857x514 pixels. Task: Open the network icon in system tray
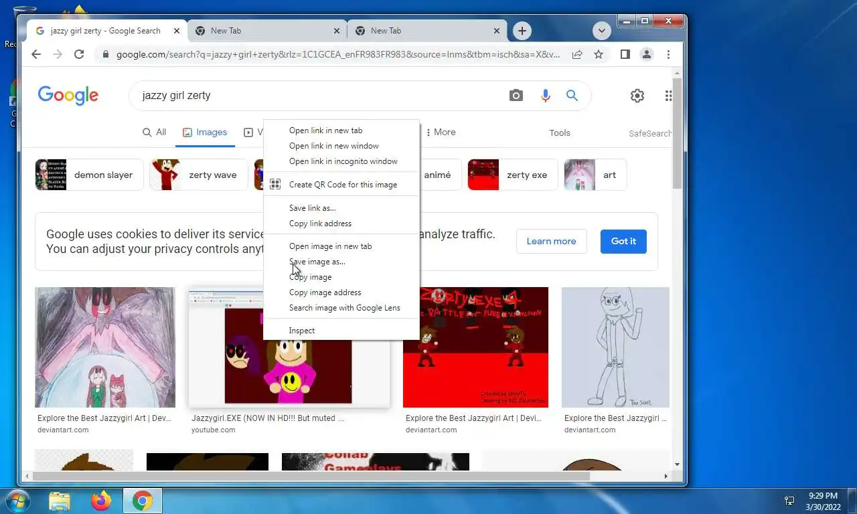789,501
